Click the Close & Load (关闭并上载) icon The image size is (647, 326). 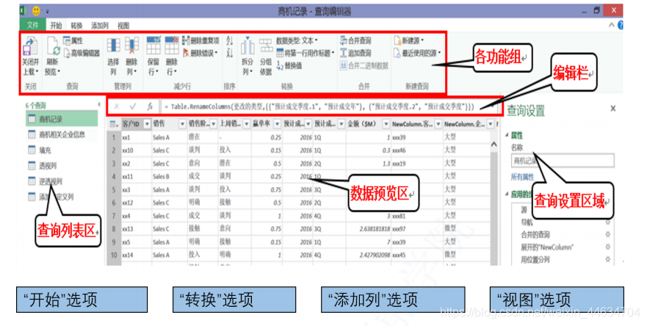[x=30, y=46]
